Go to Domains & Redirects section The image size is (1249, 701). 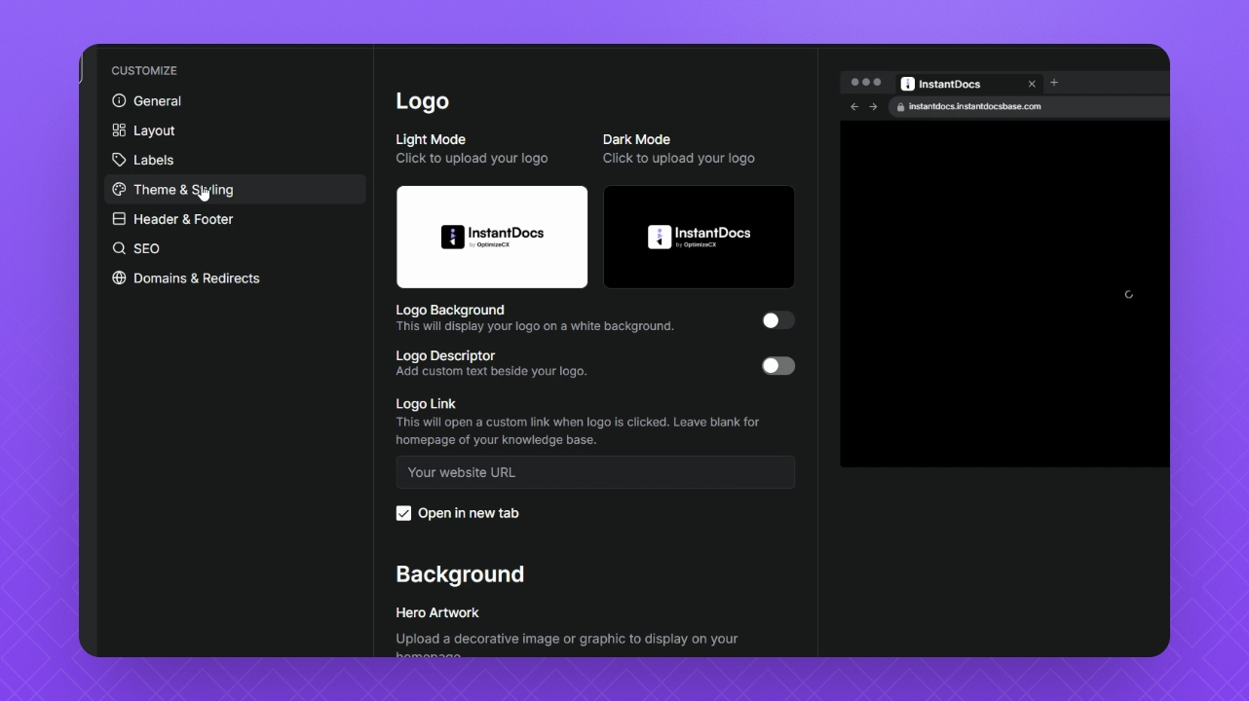[196, 278]
